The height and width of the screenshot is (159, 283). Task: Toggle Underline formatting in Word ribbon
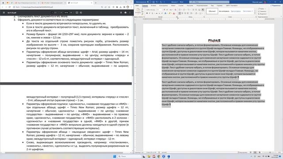coord(152,13)
